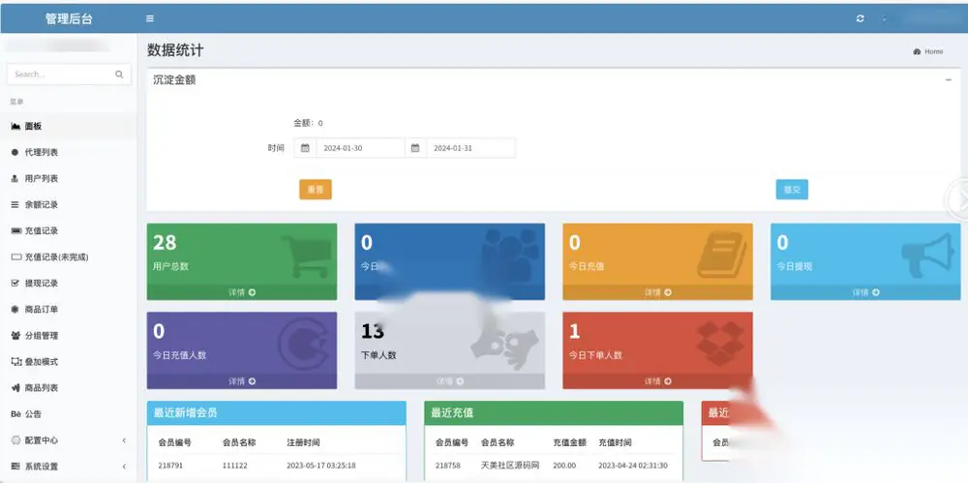Image resolution: width=968 pixels, height=483 pixels.
Task: Open 充值记录(未完成) in the sidebar
Action: [x=68, y=257]
